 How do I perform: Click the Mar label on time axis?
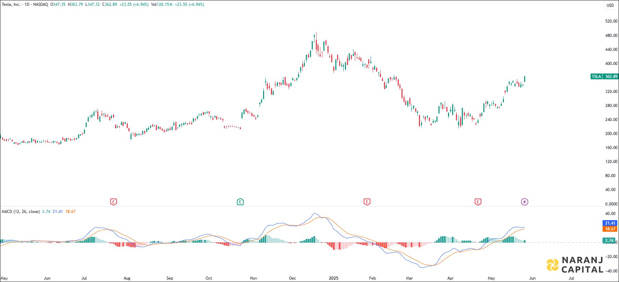point(409,278)
